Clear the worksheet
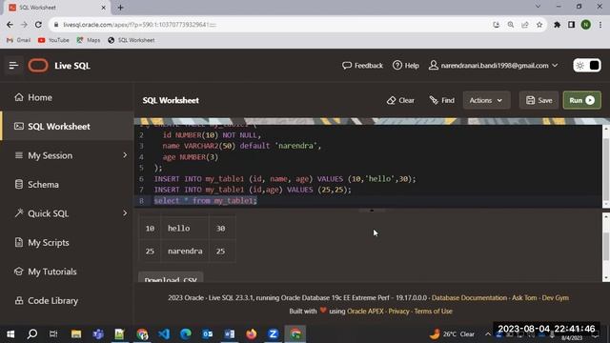This screenshot has width=610, height=343. 400,100
